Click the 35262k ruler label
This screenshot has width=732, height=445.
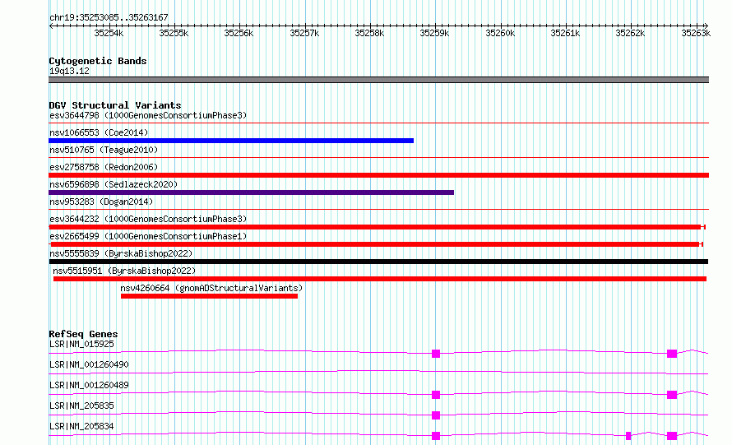[x=630, y=33]
